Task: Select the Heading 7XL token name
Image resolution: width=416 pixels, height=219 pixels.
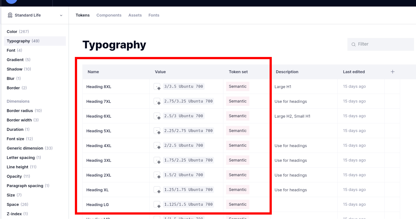Action: (99, 101)
